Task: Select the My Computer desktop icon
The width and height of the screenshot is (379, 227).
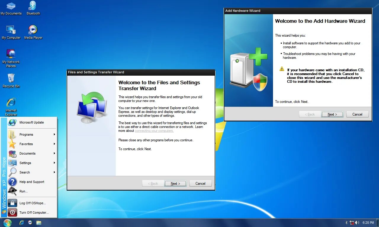Action: 11,33
